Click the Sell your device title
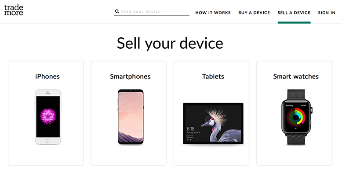 (x=170, y=43)
